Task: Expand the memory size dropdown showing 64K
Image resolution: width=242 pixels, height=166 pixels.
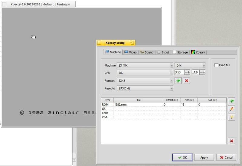Action: tap(190, 65)
